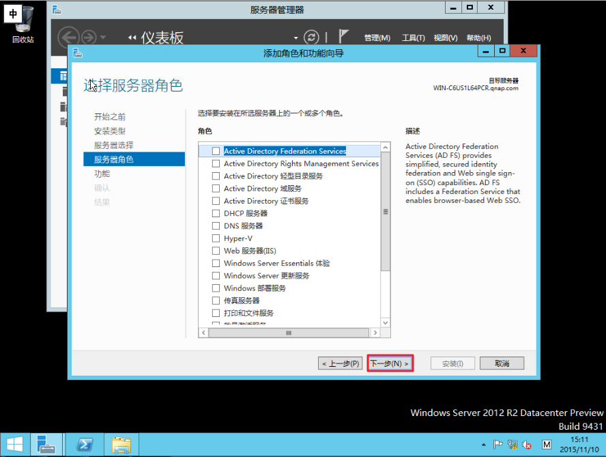Open the notifications flag in Server Manager
This screenshot has width=606, height=457.
(343, 36)
